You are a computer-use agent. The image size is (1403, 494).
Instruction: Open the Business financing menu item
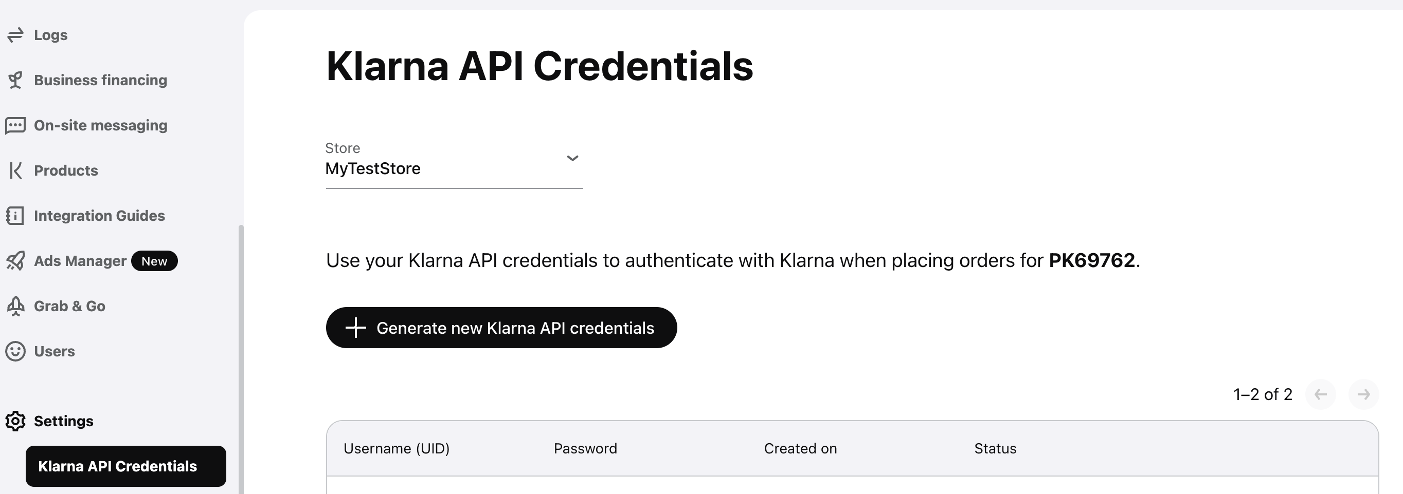pos(100,80)
